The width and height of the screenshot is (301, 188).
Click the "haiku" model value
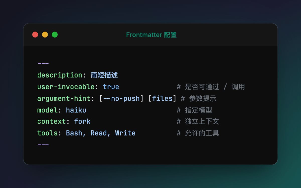pos(76,110)
